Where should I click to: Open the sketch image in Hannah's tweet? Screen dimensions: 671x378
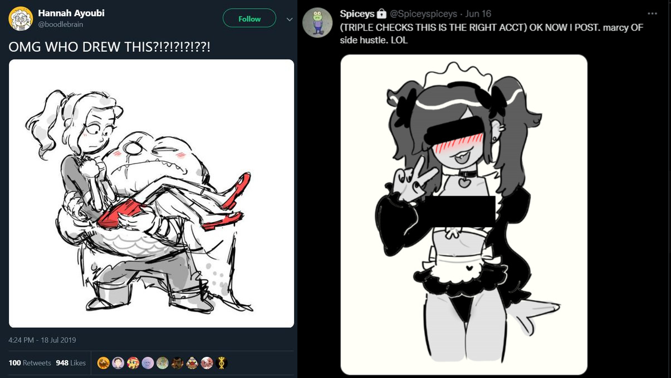coord(151,193)
